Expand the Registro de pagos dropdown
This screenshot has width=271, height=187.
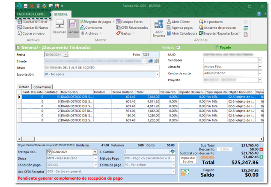113,21
